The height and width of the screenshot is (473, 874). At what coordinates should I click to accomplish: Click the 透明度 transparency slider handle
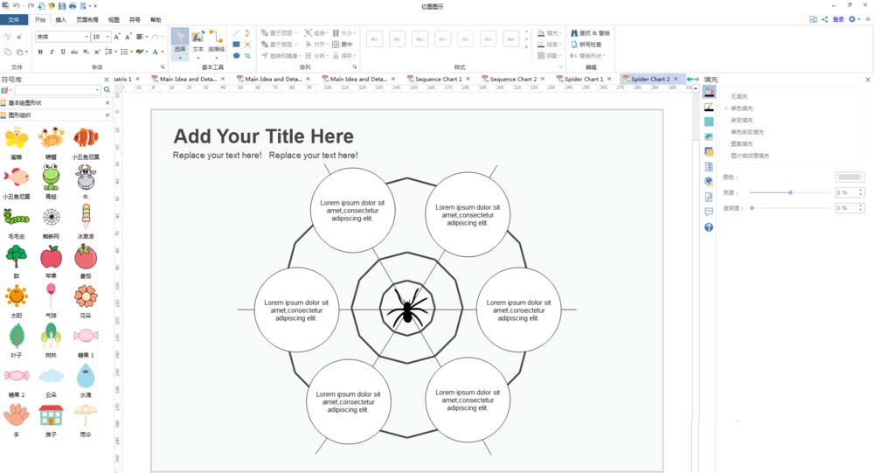752,208
